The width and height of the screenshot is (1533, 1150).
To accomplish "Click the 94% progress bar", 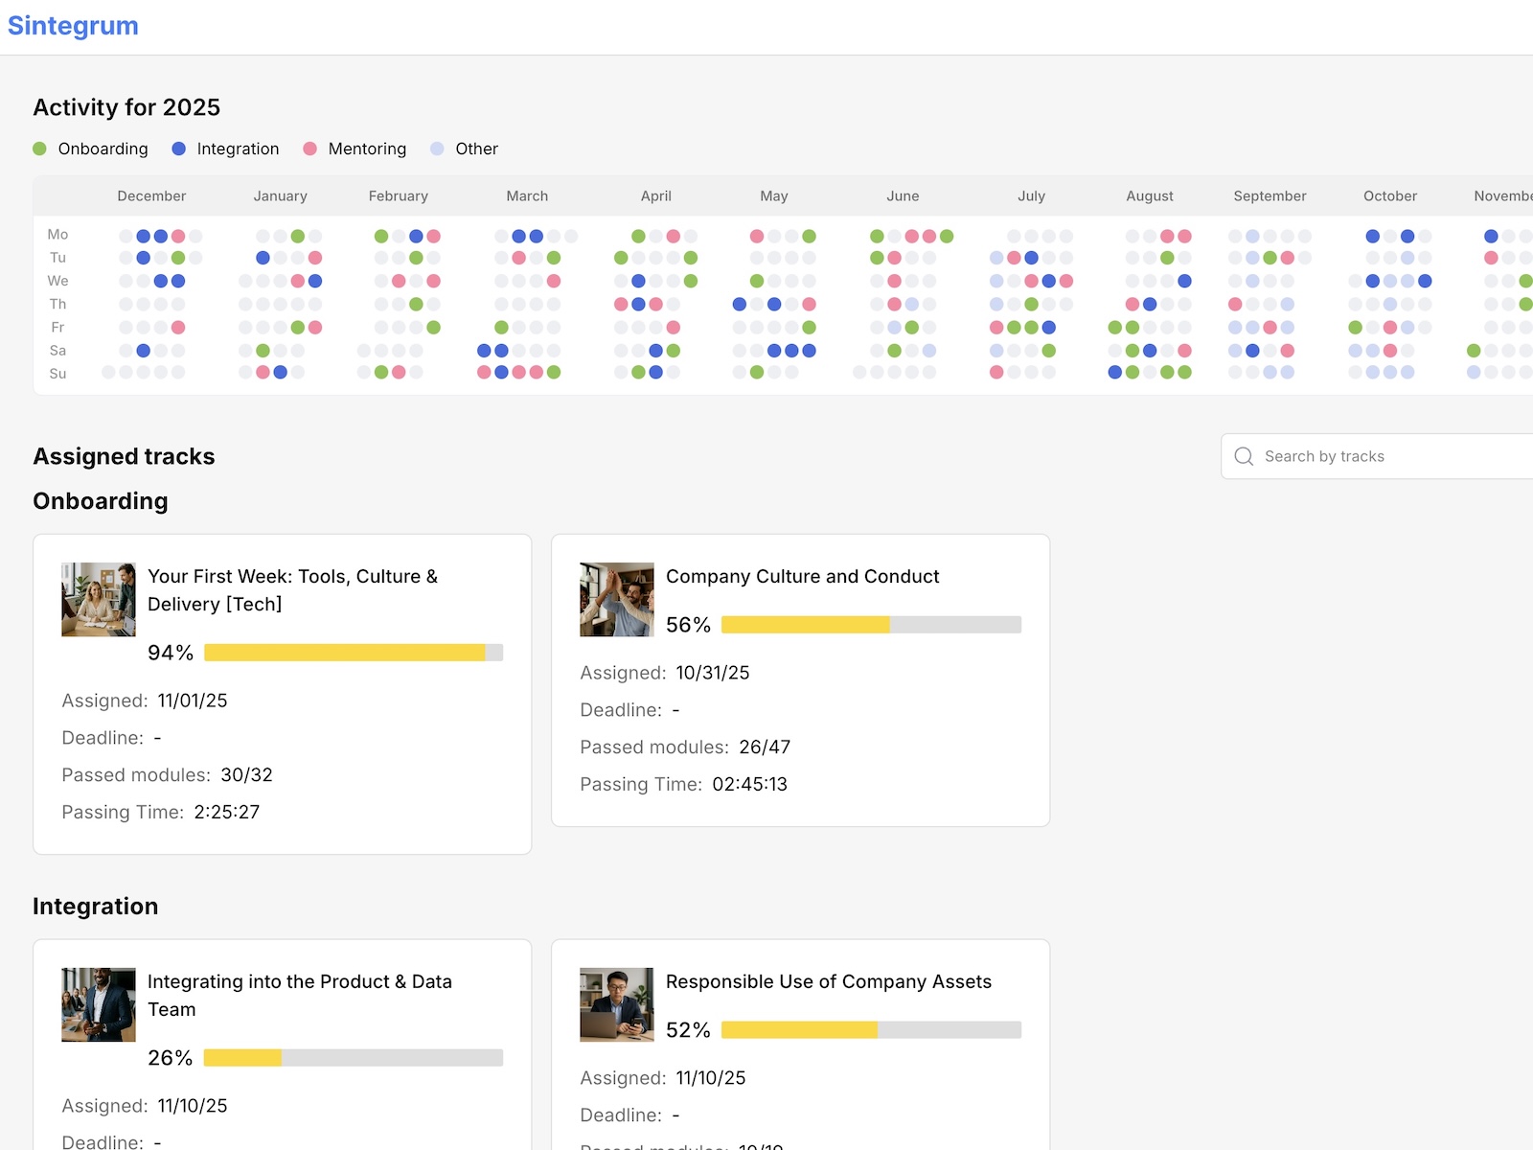I will click(x=353, y=653).
